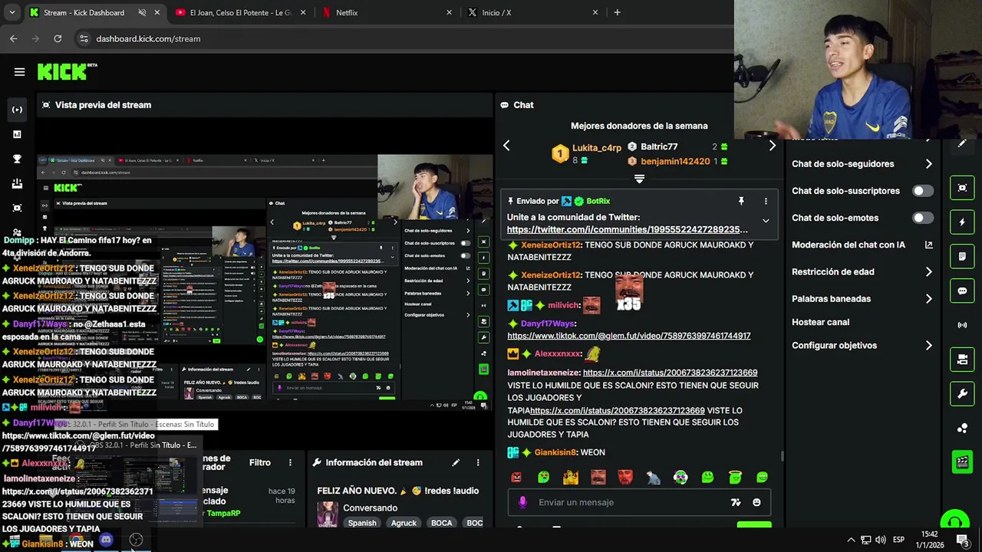
Task: Click the Spanish language tag
Action: 362,523
